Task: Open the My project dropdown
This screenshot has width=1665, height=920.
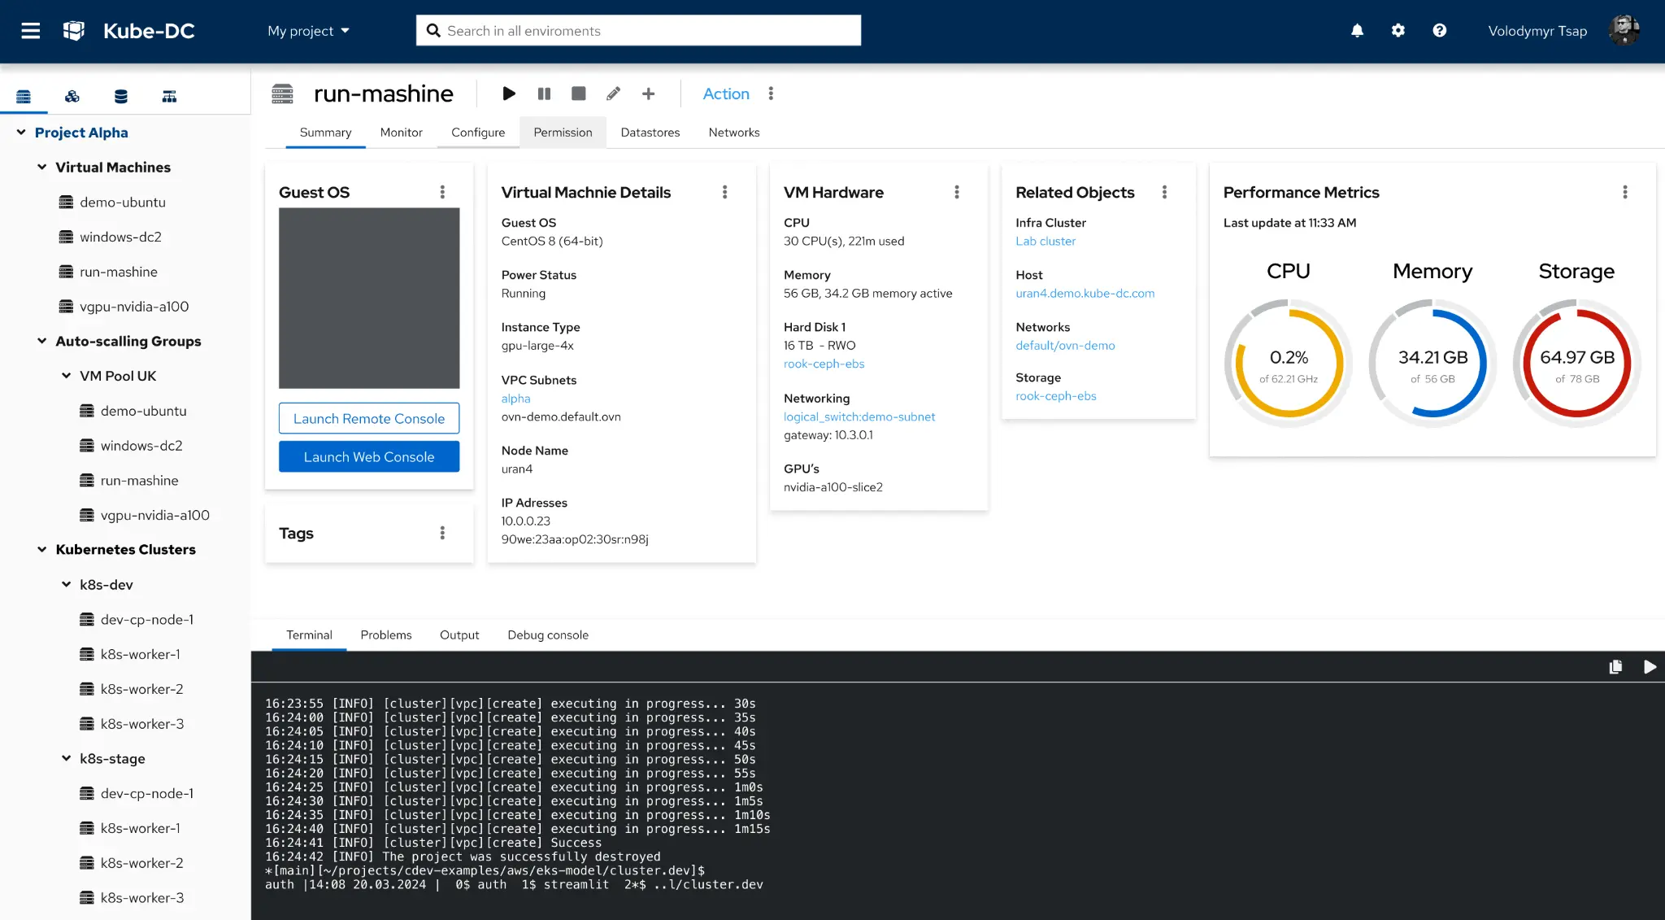Action: [x=309, y=30]
